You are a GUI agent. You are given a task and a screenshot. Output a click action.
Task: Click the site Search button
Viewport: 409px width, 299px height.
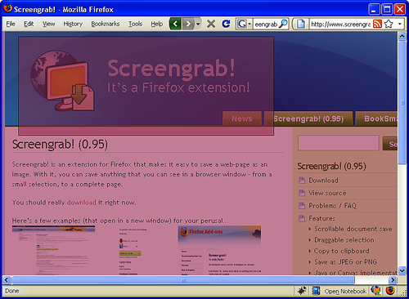tap(390, 144)
